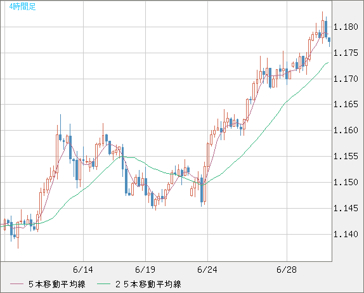The width and height of the screenshot is (364, 293).
Task: Click the 1.150 price axis label
Action: (346, 182)
